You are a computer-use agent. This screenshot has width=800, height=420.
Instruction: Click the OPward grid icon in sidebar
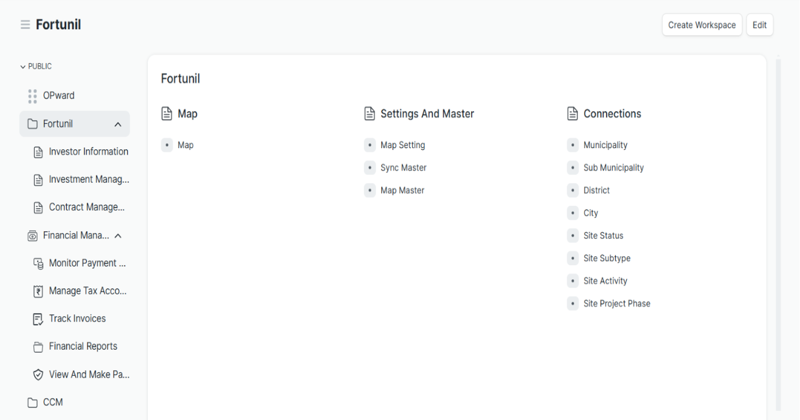(x=32, y=96)
